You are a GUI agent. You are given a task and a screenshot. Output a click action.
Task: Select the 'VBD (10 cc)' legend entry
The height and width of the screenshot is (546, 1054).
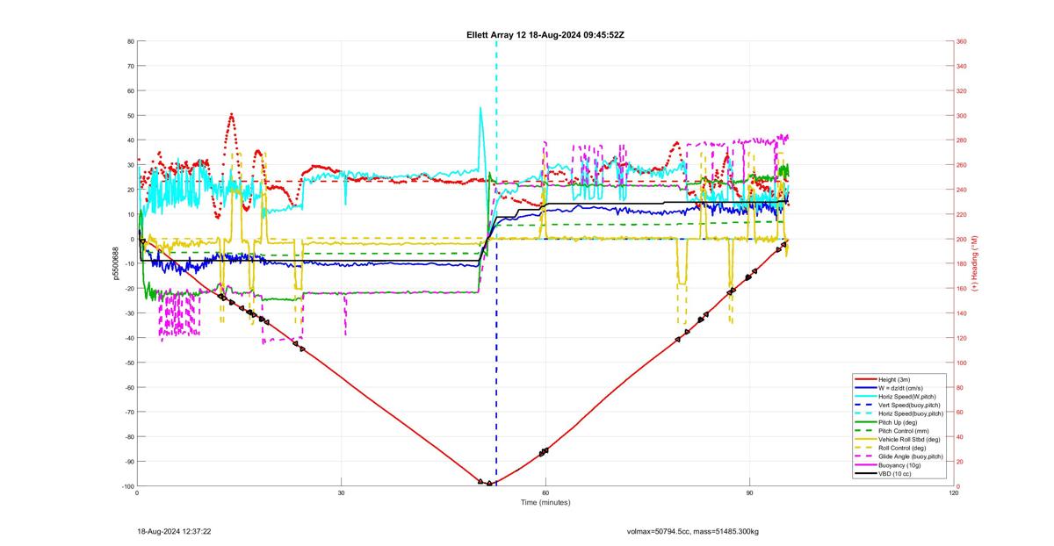click(896, 474)
